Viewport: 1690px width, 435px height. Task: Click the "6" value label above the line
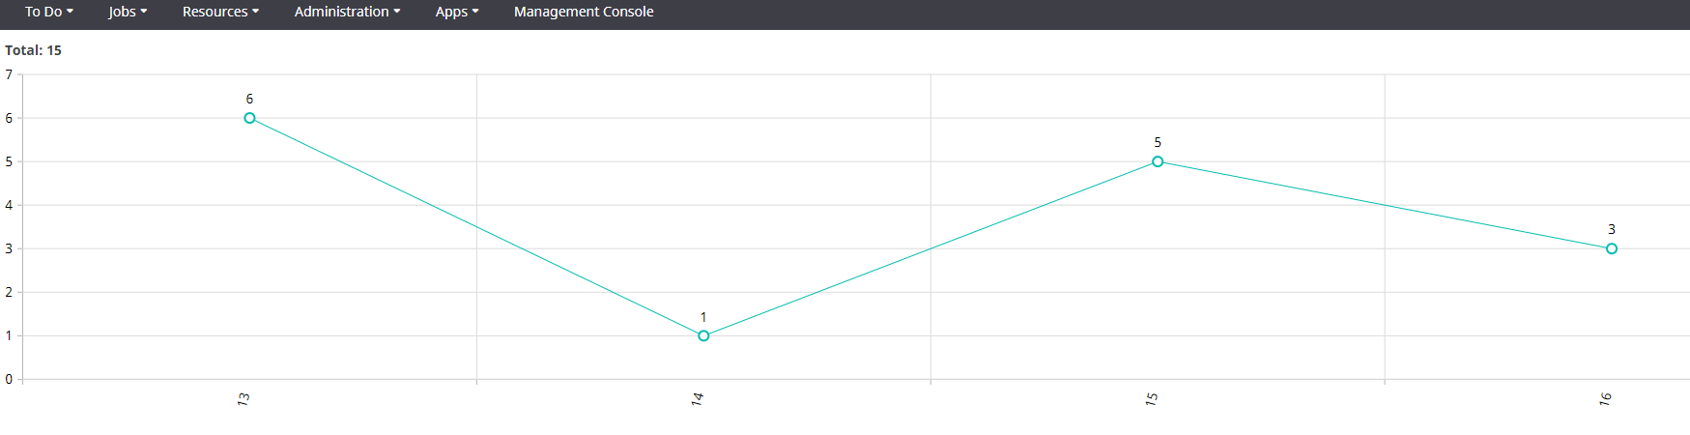coord(249,99)
